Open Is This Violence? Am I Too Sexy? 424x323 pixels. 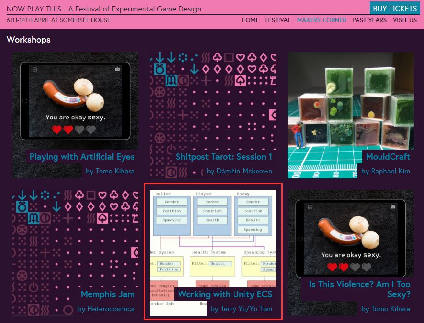tap(359, 289)
